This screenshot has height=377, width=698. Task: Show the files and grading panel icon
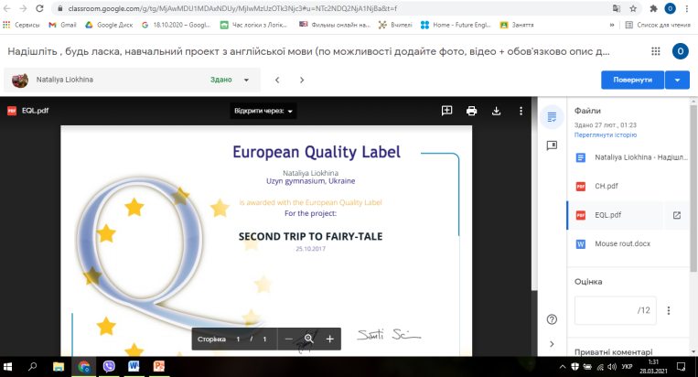pos(552,117)
